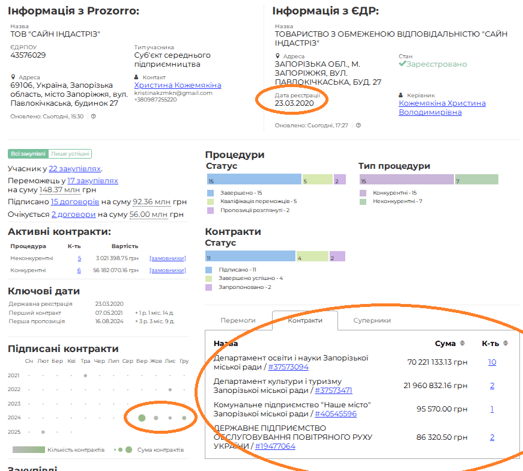
Task: Open the Перемоги tab
Action: 238,321
